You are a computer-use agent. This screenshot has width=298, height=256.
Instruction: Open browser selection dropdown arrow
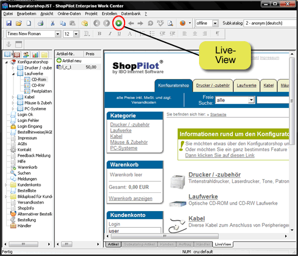[x=190, y=23]
